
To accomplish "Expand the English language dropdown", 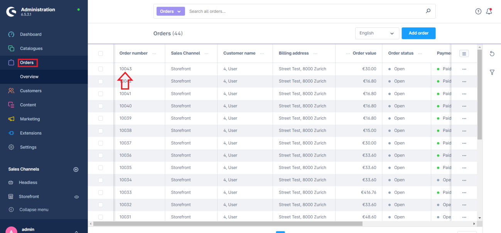I will click(x=377, y=33).
